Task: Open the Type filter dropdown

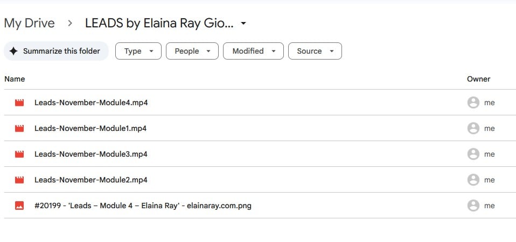Action: click(138, 51)
